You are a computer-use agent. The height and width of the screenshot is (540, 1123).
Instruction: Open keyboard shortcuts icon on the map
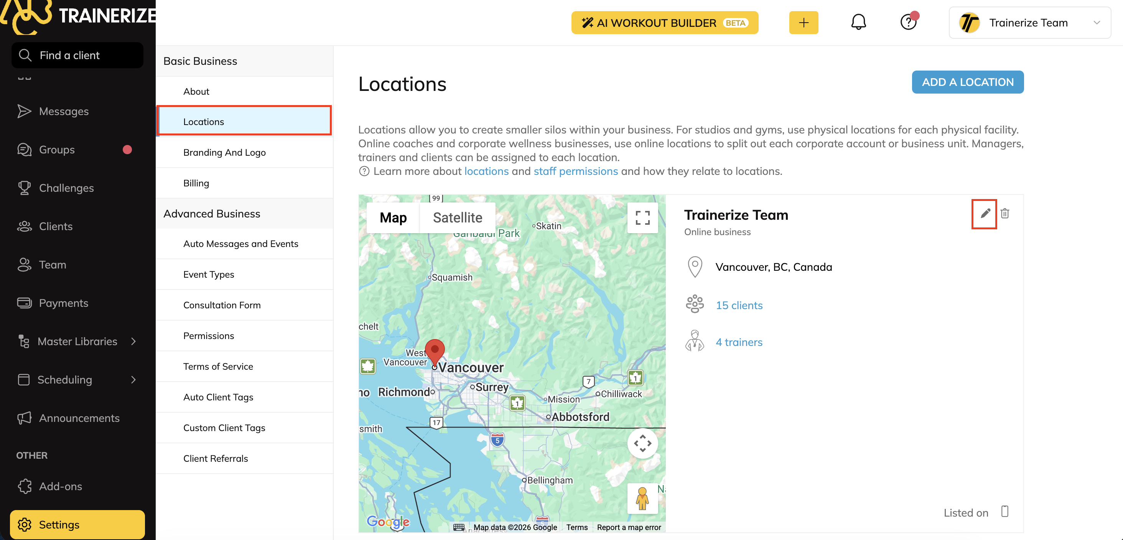coord(459,527)
